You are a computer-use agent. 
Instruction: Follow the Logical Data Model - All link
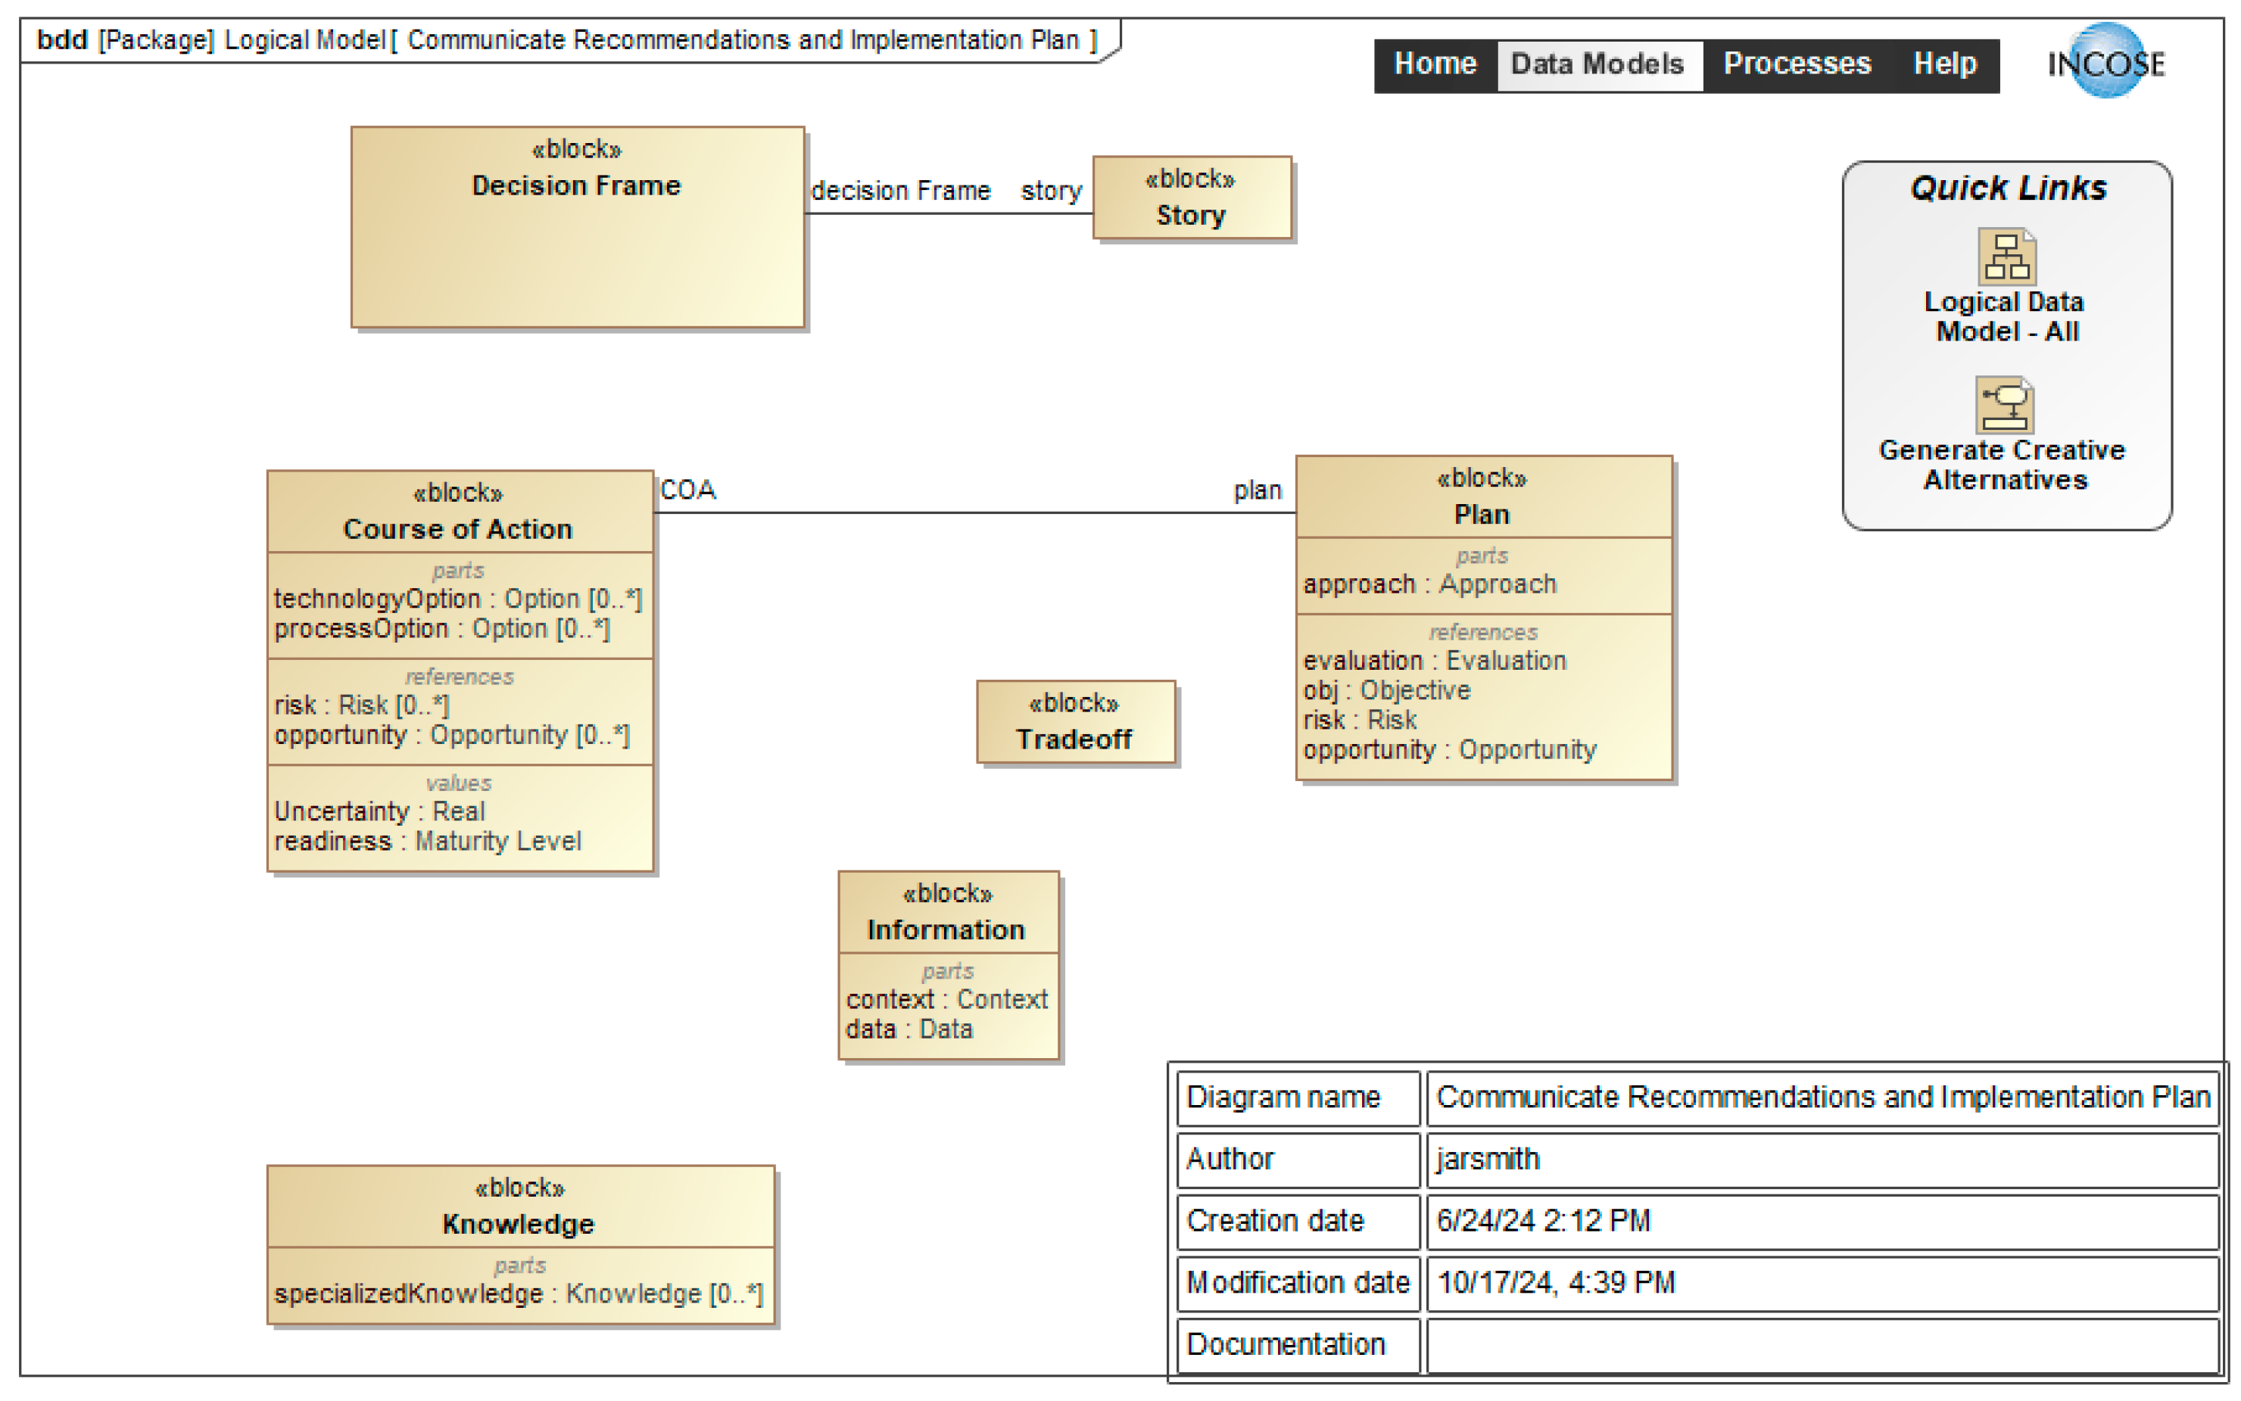[2004, 317]
